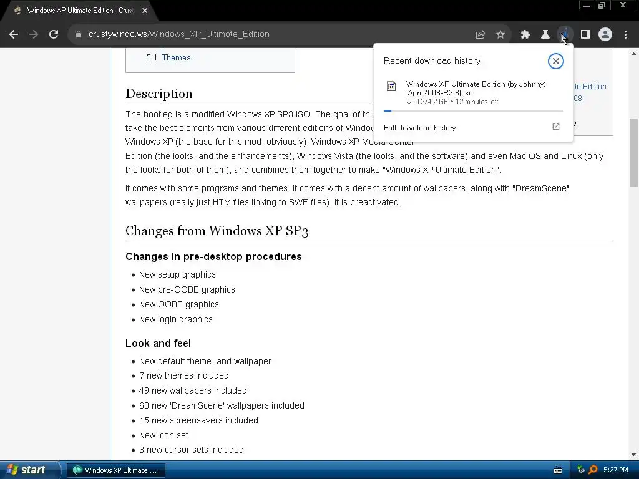This screenshot has width=639, height=479.
Task: Click the orange magnifier tray icon
Action: click(x=593, y=470)
